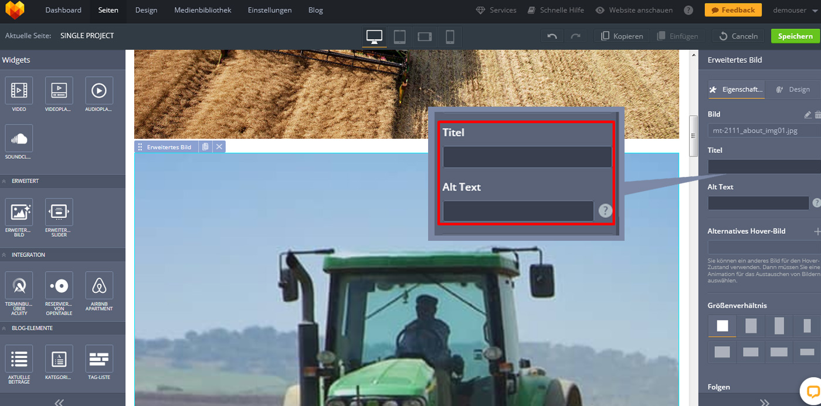Click the undo arrow icon
The height and width of the screenshot is (406, 821).
552,36
